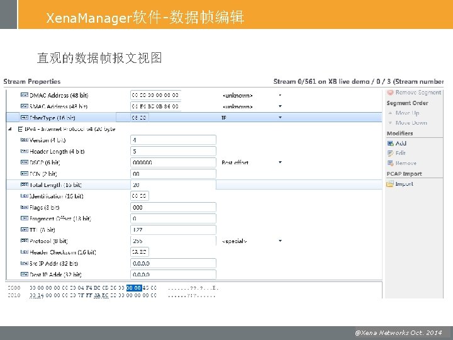Click the Header Length value field

click(173, 151)
